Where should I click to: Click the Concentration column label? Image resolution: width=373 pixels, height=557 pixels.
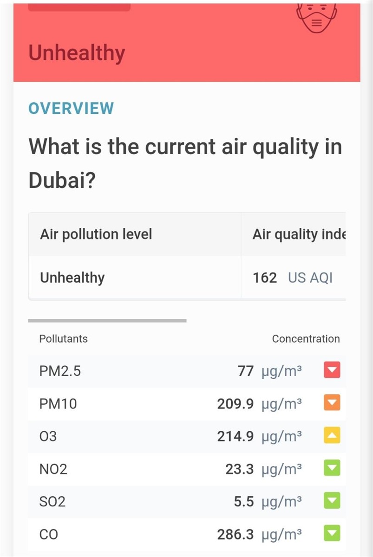click(306, 339)
